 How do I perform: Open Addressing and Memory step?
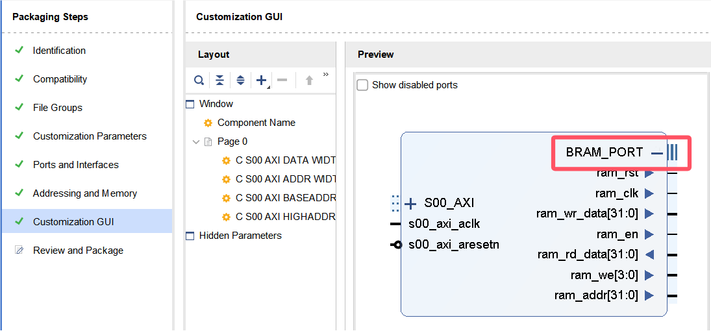click(x=85, y=193)
